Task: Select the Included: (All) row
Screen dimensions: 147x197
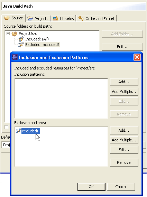Action: 37,39
